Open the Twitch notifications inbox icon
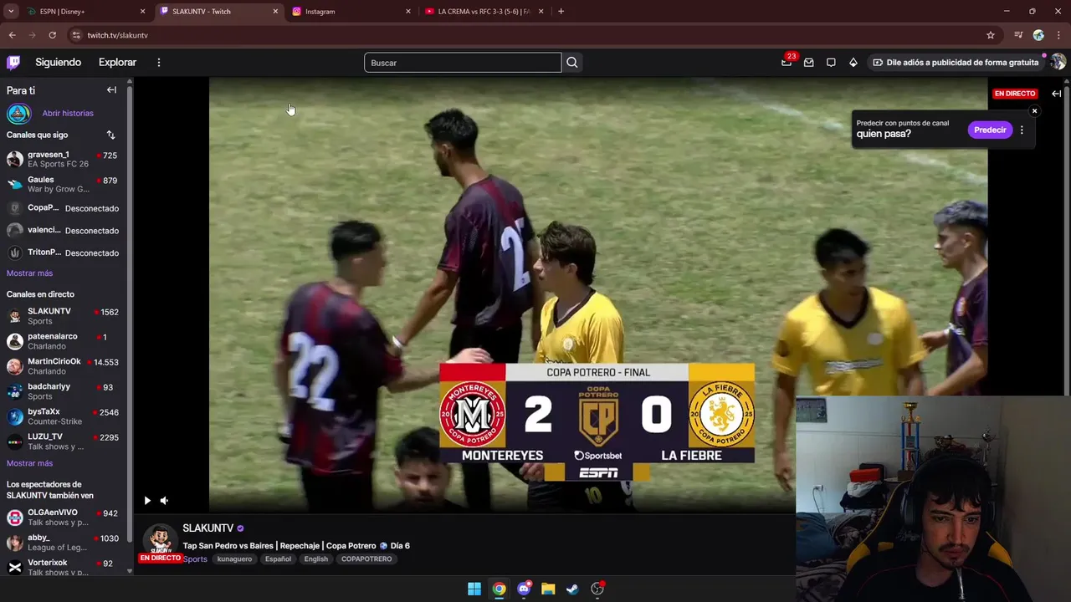Screen dimensions: 1071x602 click(809, 63)
